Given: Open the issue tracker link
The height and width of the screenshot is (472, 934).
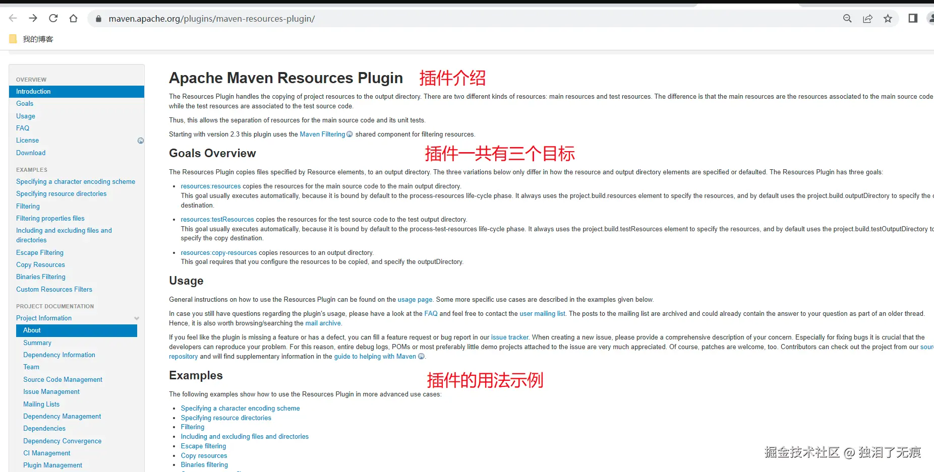Looking at the screenshot, I should 510,338.
